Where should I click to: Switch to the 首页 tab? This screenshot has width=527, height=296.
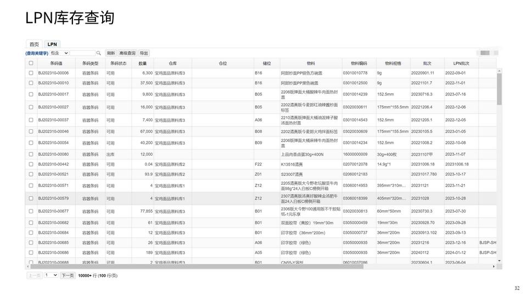[x=34, y=44]
